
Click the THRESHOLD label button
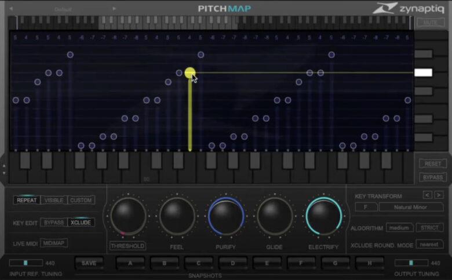[127, 246]
